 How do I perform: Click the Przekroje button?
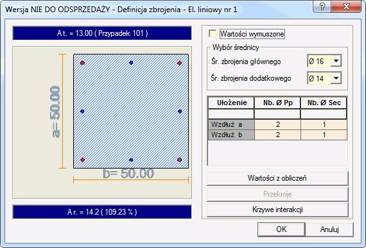277,194
